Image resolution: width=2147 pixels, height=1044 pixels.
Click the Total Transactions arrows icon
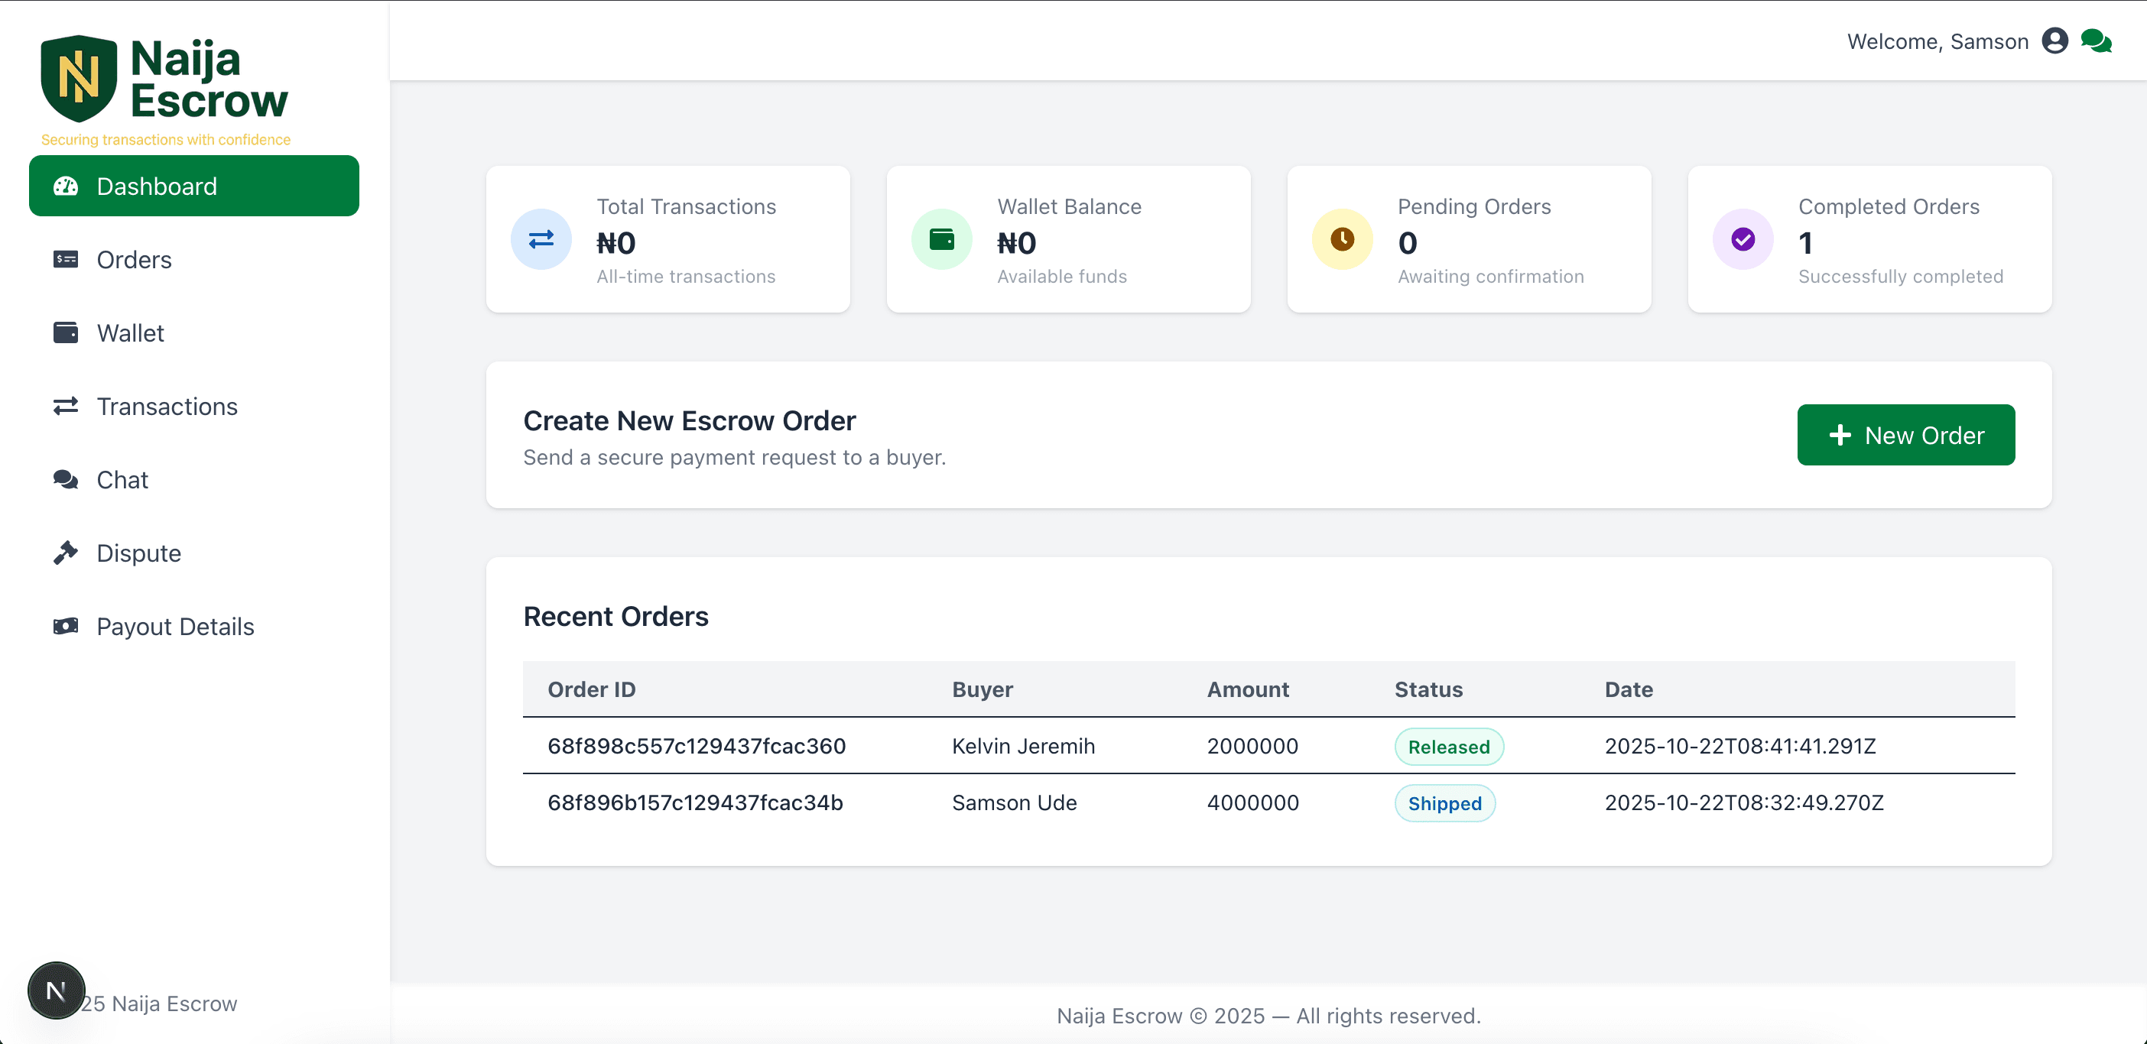[x=541, y=239]
